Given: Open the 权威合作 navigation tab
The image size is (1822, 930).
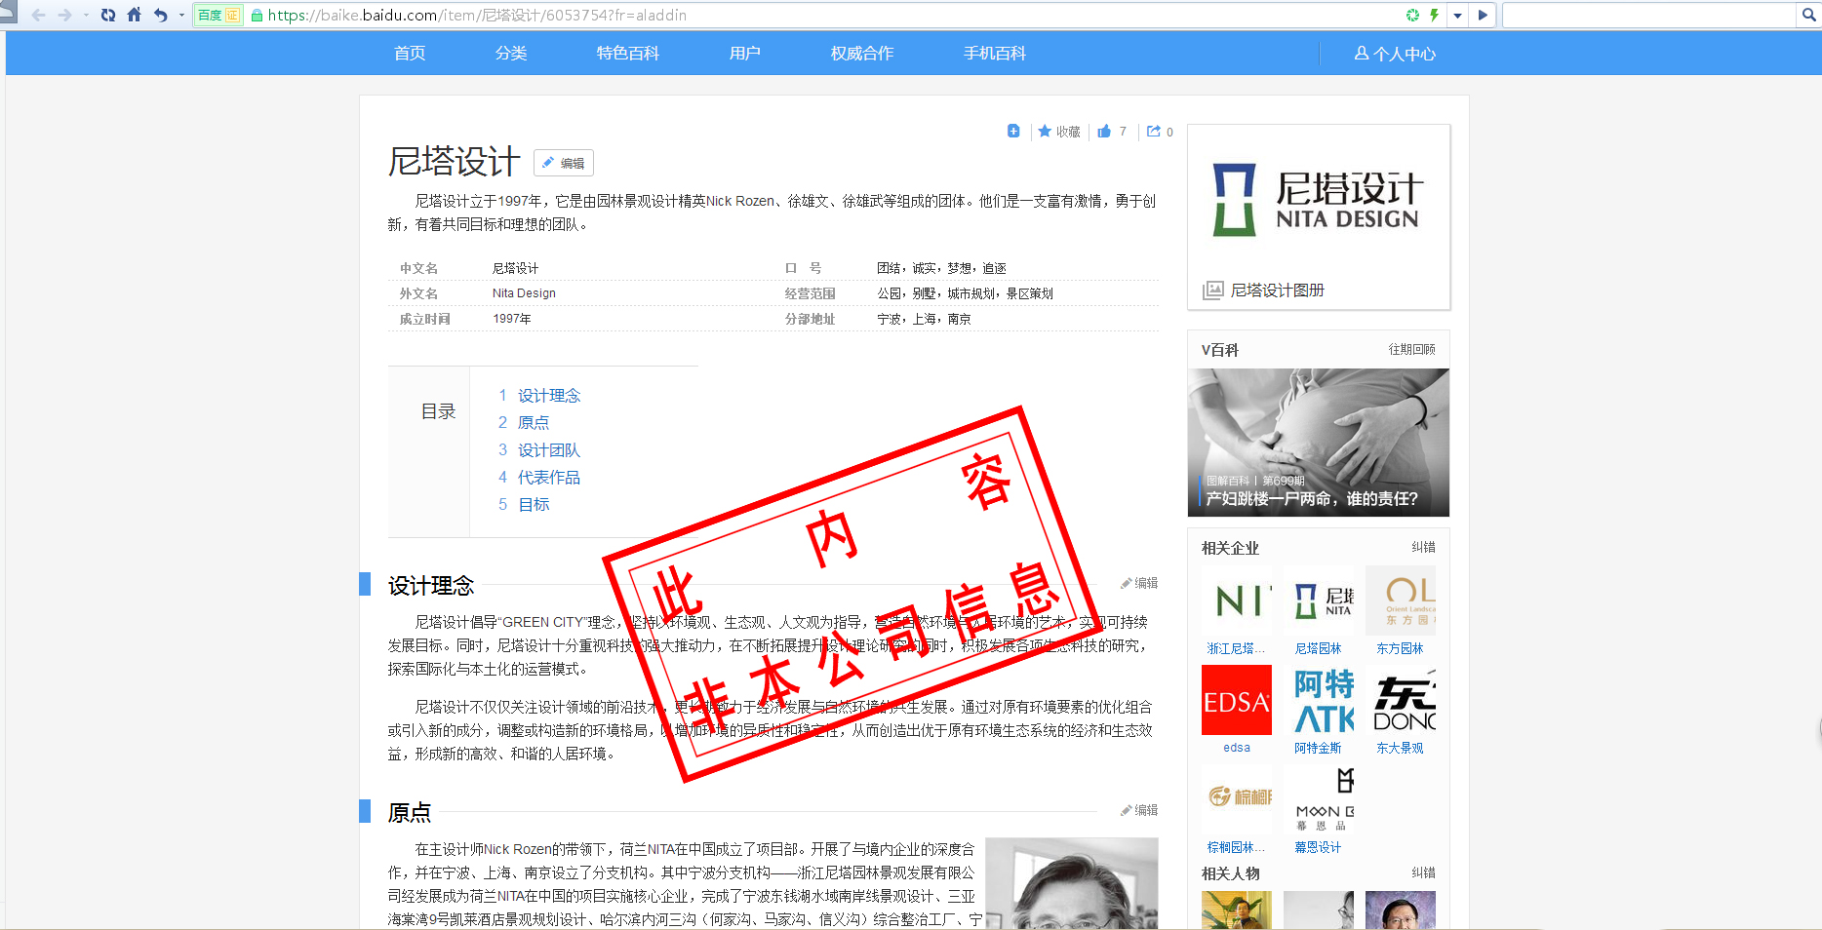Looking at the screenshot, I should [x=862, y=53].
